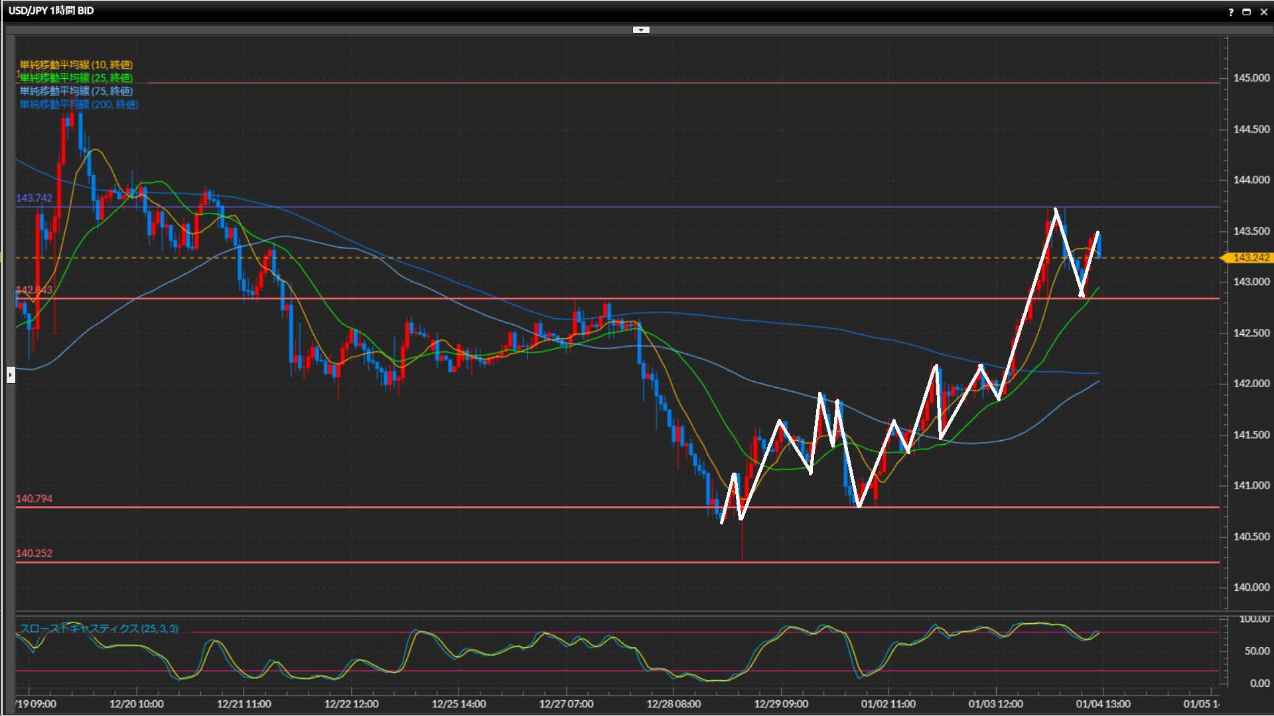Select the 単純移動平均線 (25, 終値) indicator label
Image resolution: width=1274 pixels, height=716 pixels.
click(x=76, y=78)
